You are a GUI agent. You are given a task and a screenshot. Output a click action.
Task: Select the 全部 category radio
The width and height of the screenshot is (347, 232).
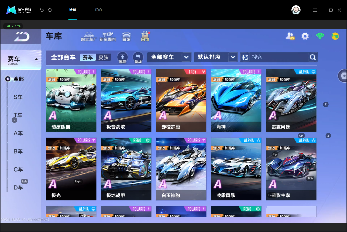[8, 79]
